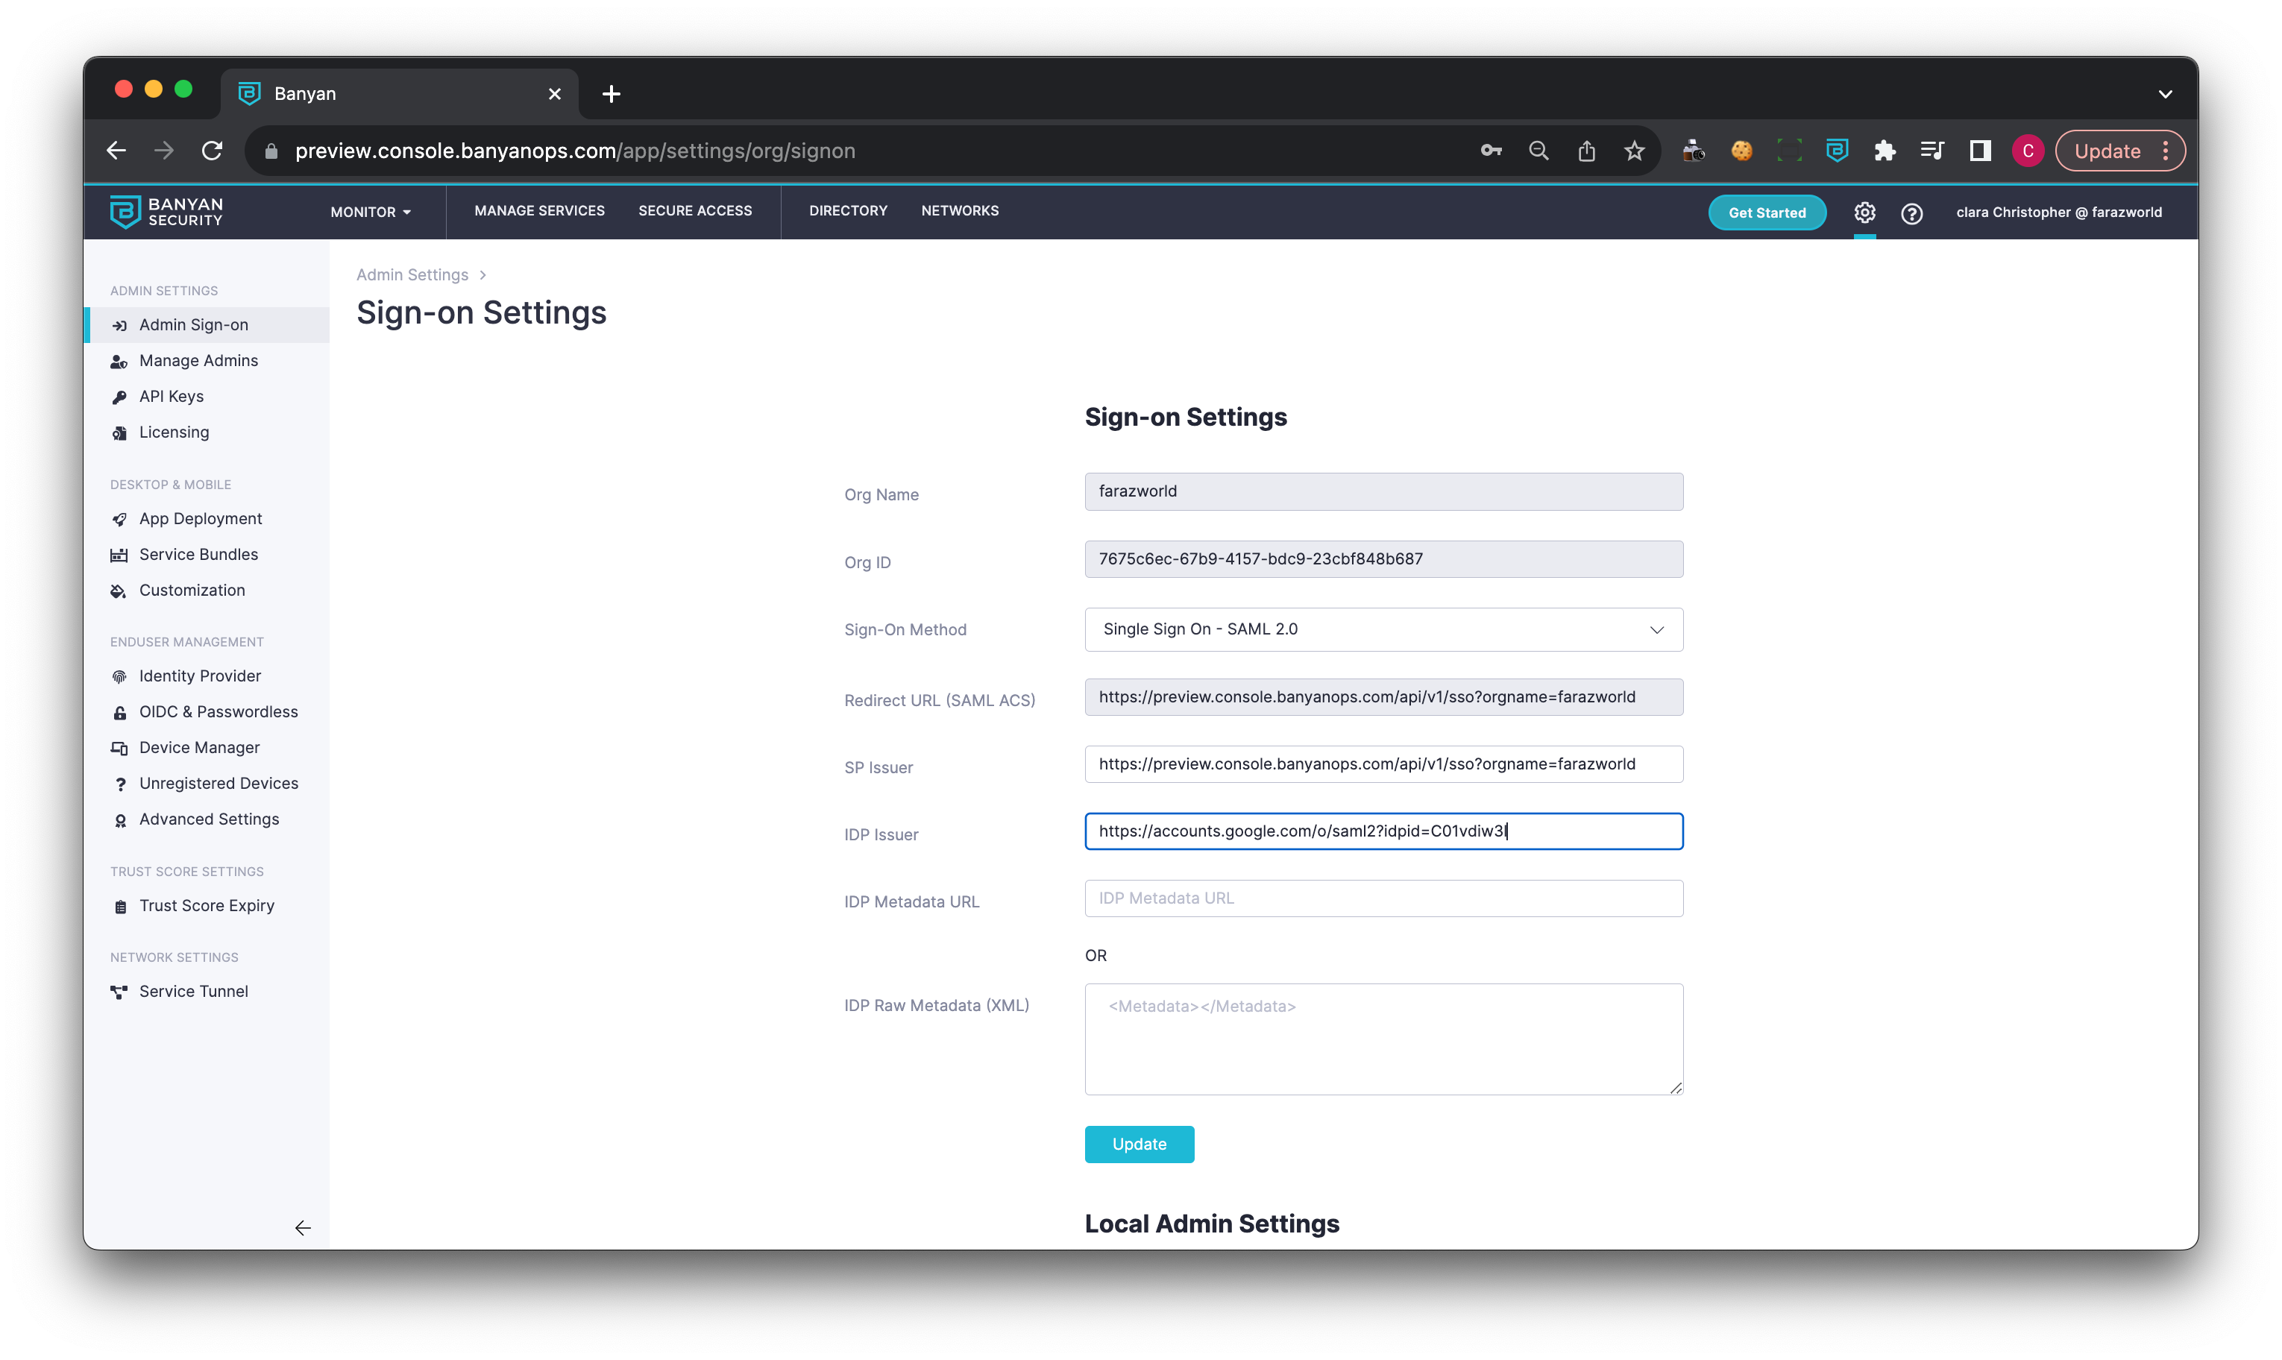
Task: Open the settings gear icon
Action: (1864, 212)
